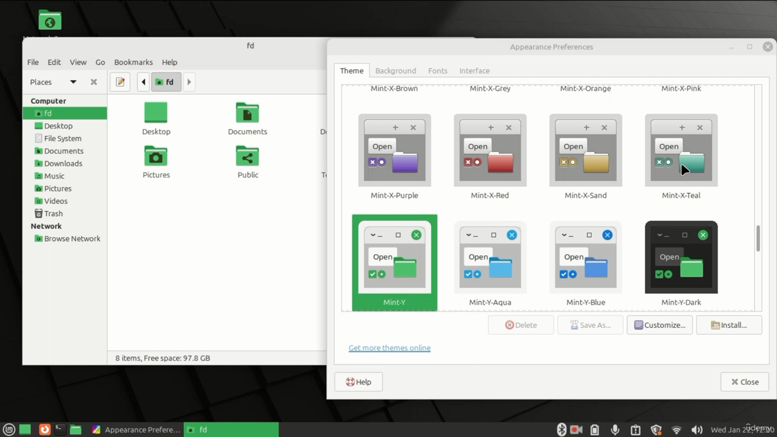
Task: Click the fd path button in the location bar
Action: (166, 82)
